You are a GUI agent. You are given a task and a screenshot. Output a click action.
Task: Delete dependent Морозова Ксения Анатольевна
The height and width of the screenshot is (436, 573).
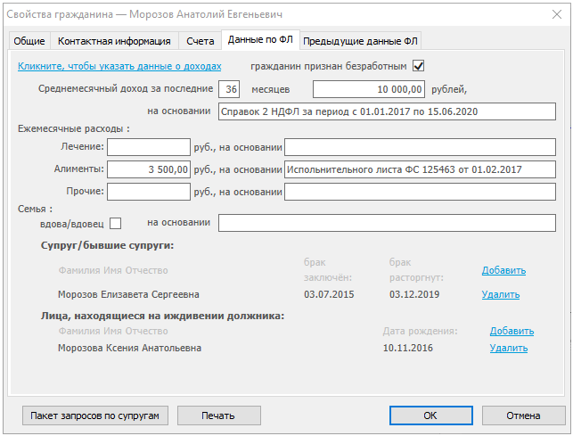(x=508, y=349)
